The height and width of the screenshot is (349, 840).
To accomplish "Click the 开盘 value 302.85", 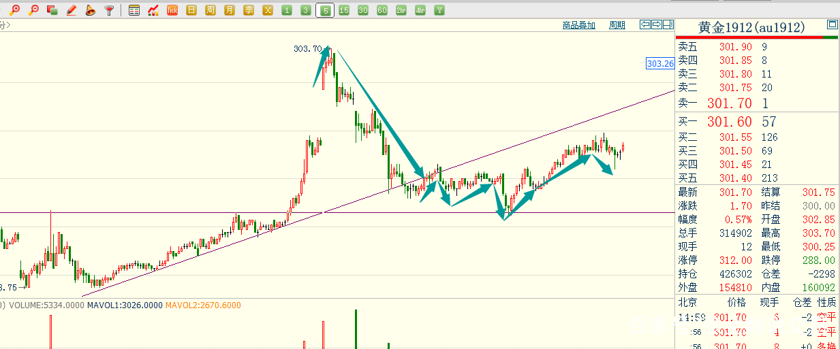I will [x=819, y=220].
